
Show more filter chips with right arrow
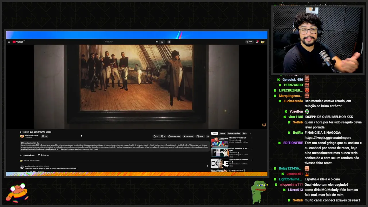tap(250, 134)
